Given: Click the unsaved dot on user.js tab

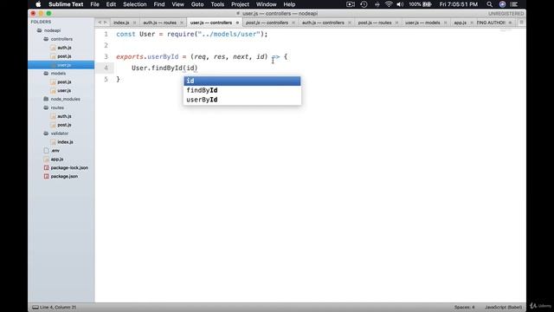Looking at the screenshot, I should pos(237,23).
